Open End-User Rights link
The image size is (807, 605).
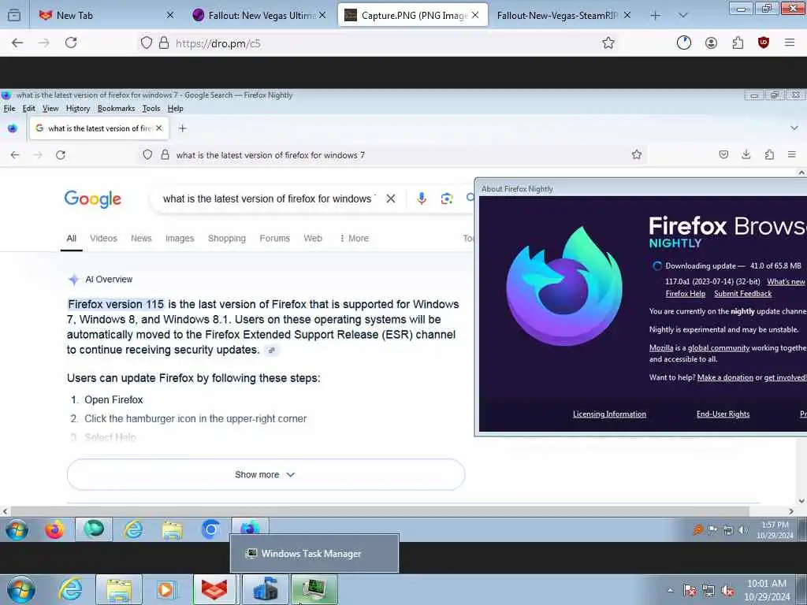(x=723, y=414)
